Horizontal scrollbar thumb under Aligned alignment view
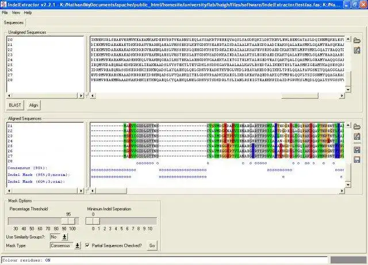 point(111,191)
